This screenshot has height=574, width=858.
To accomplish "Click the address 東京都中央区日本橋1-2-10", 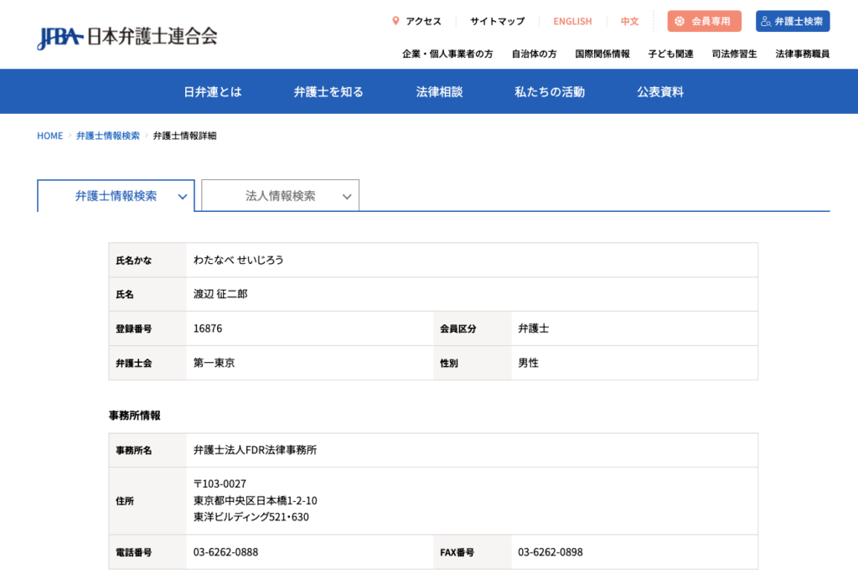I will 256,500.
